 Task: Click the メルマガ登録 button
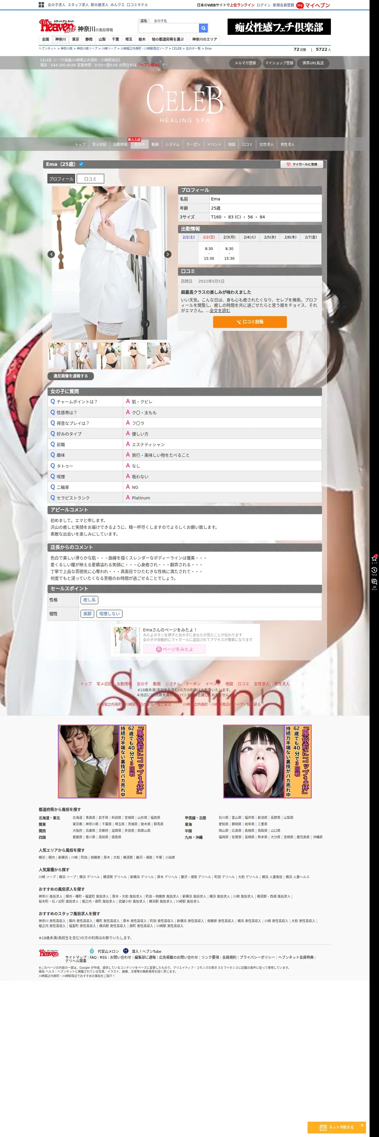(245, 63)
